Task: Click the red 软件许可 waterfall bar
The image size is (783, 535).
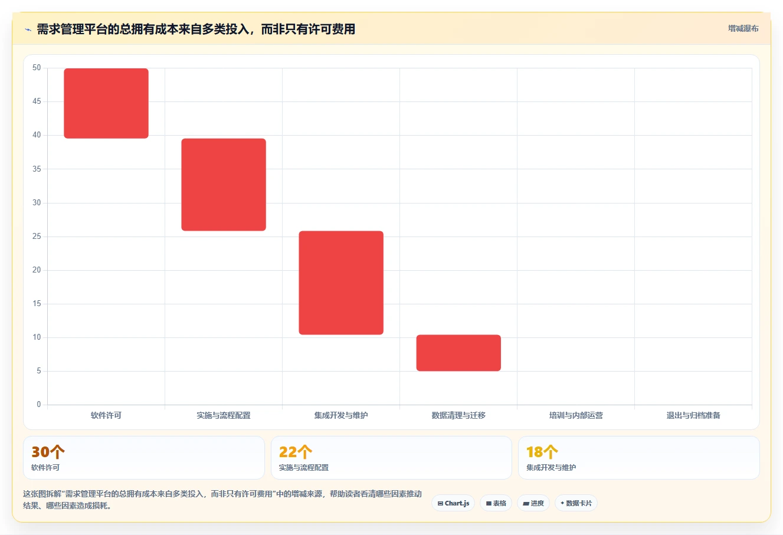Action: tap(106, 103)
